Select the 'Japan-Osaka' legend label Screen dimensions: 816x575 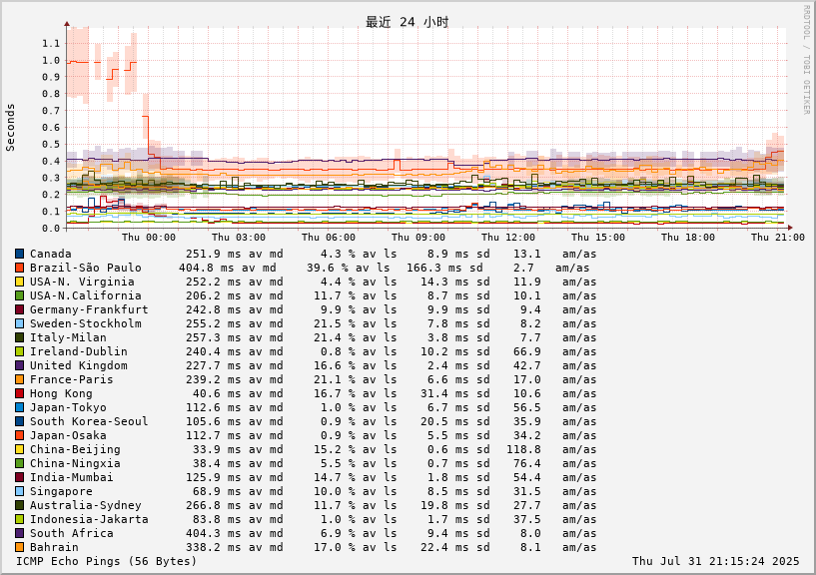pyautogui.click(x=68, y=435)
